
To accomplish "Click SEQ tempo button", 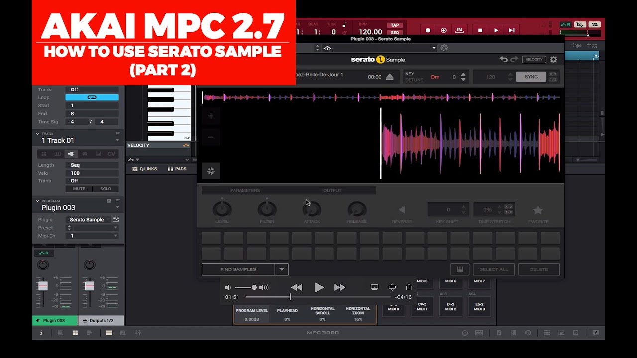I will tap(395, 32).
